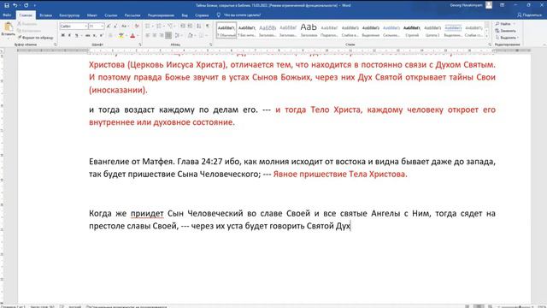
Task: Click underlined word 'приидет' in document
Action: 147,213
